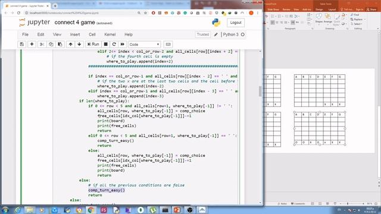Click Tell me search in PowerPoint
The width and height of the screenshot is (381, 214).
click(x=346, y=10)
